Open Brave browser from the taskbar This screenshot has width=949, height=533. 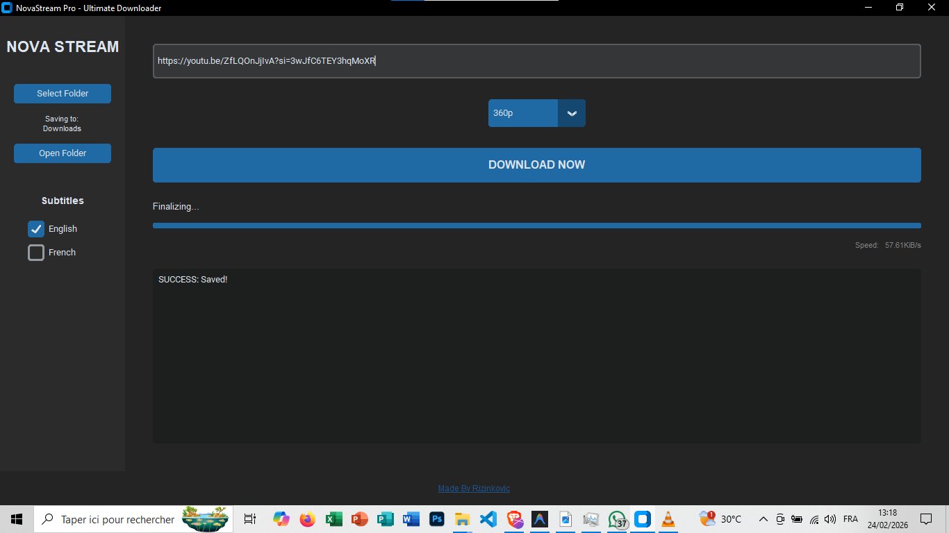tap(514, 519)
